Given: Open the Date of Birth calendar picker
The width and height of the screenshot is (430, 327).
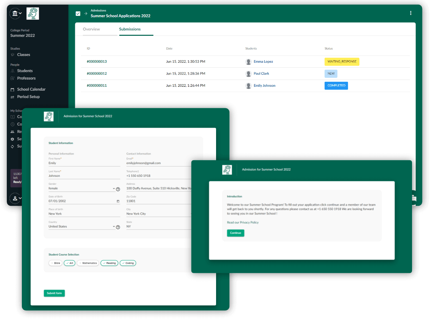Looking at the screenshot, I should point(118,201).
